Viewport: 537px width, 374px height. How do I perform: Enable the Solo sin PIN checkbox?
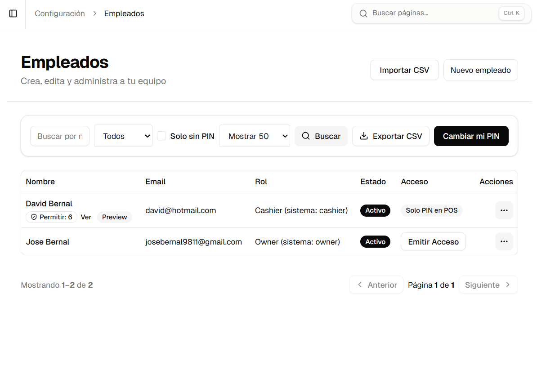pos(161,135)
